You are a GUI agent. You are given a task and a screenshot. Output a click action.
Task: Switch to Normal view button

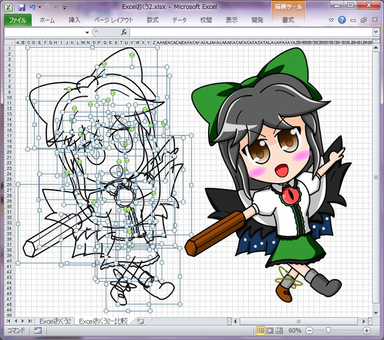click(x=261, y=331)
